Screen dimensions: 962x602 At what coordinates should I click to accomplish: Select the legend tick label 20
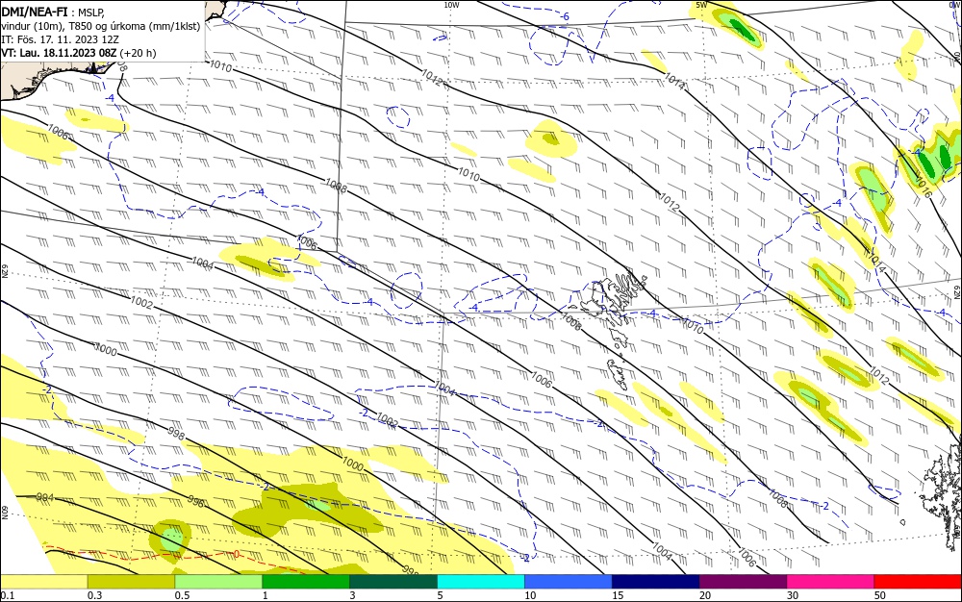tap(705, 595)
